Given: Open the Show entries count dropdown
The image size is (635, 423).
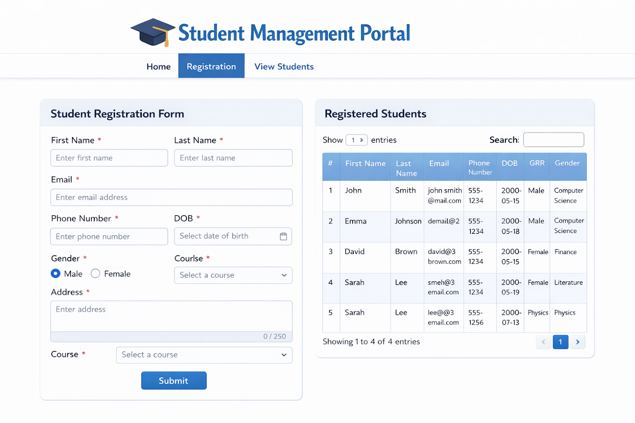Looking at the screenshot, I should tap(356, 140).
